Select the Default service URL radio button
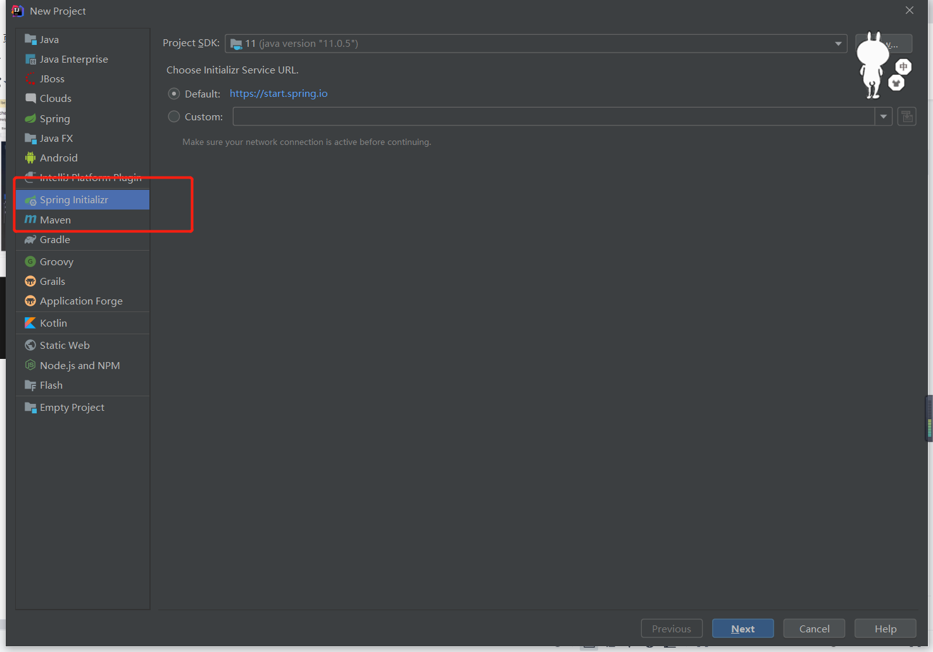933x652 pixels. (174, 94)
